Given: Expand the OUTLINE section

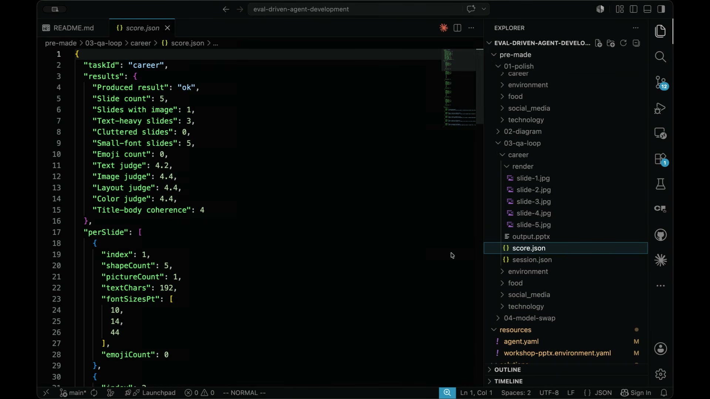Looking at the screenshot, I should pos(507,370).
